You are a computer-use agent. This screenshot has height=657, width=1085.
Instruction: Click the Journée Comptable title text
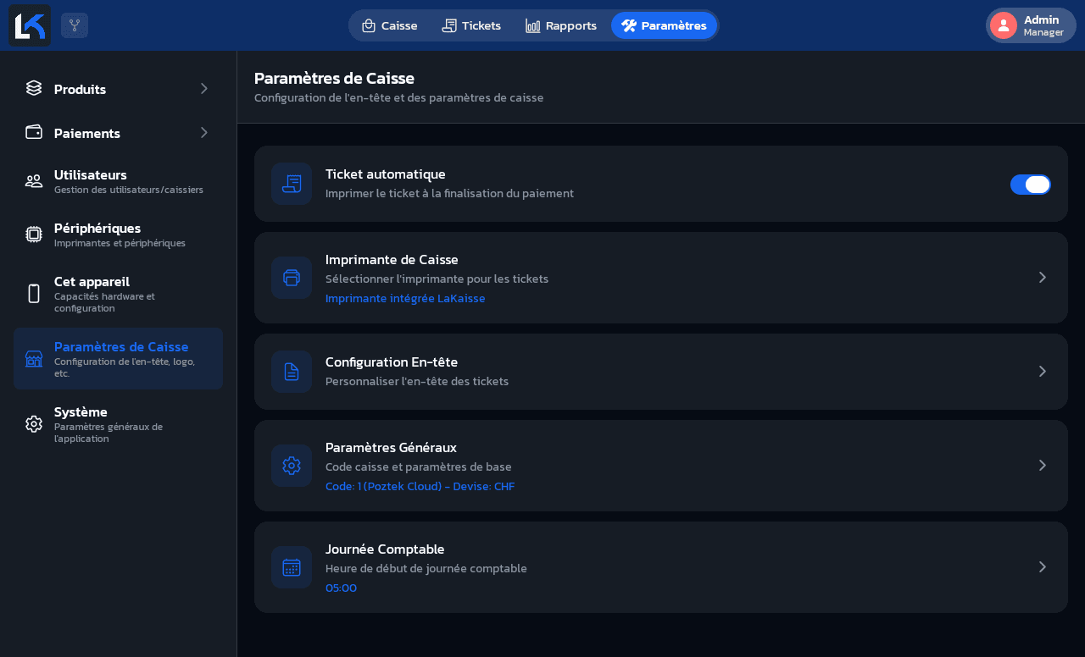click(x=385, y=549)
